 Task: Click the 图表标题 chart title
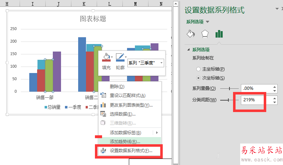tap(93, 19)
